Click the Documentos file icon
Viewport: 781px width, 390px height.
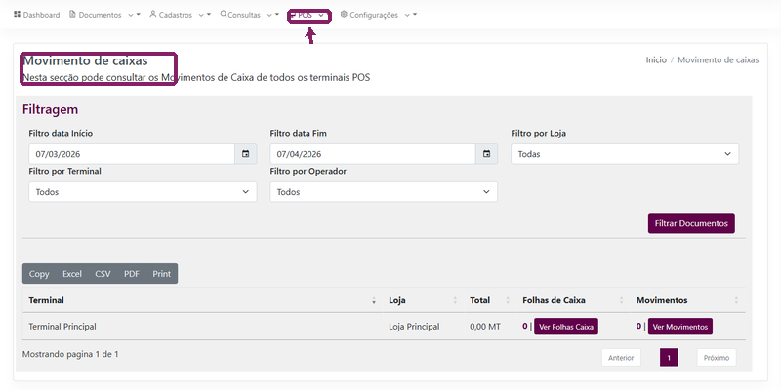tap(72, 15)
